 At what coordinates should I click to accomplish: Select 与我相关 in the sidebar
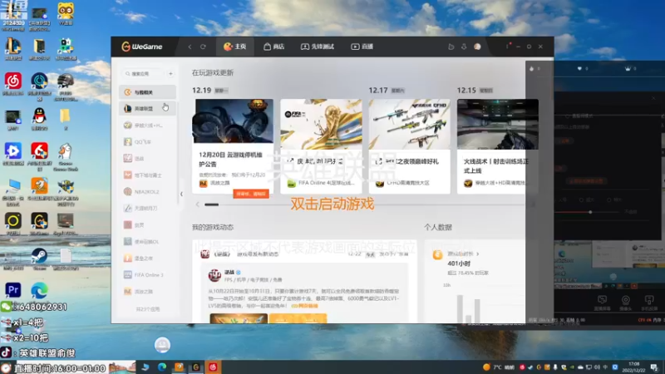pos(148,92)
